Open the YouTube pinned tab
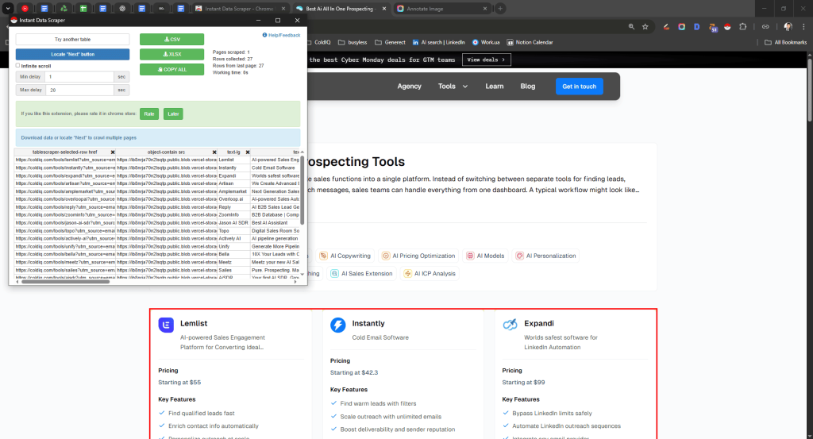Image resolution: width=813 pixels, height=439 pixels. (25, 8)
